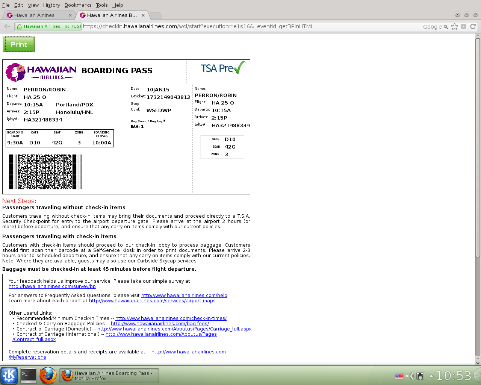Open the Help menu
The image size is (481, 385).
[x=118, y=5]
